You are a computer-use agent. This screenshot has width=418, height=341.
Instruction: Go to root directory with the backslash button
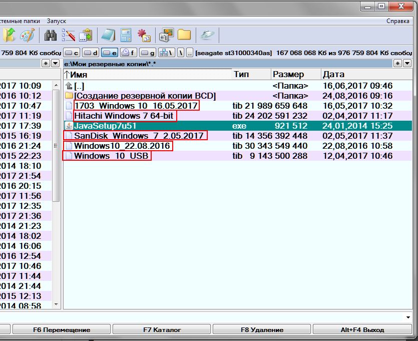pos(181,53)
